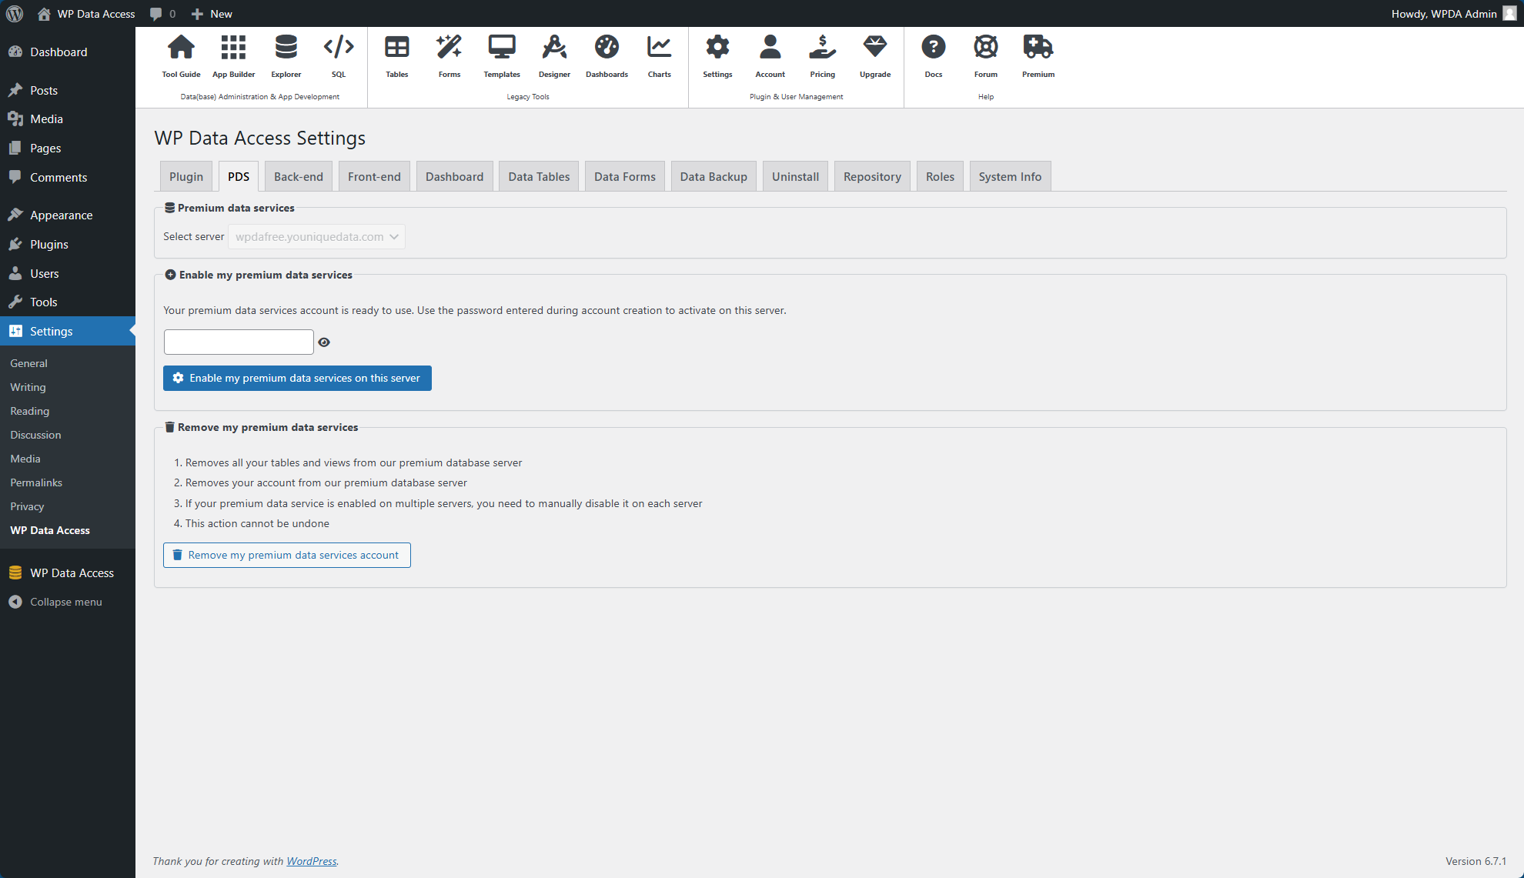Open the Explorer tool
Image resolution: width=1524 pixels, height=878 pixels.
(286, 54)
